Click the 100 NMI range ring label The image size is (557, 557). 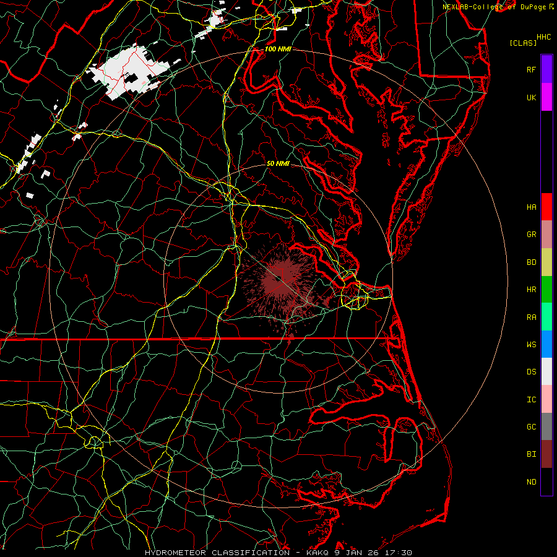pyautogui.click(x=278, y=49)
